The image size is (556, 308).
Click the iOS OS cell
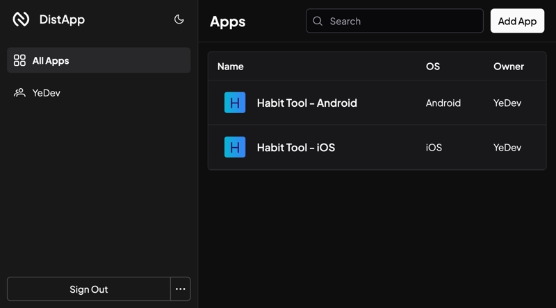point(434,147)
